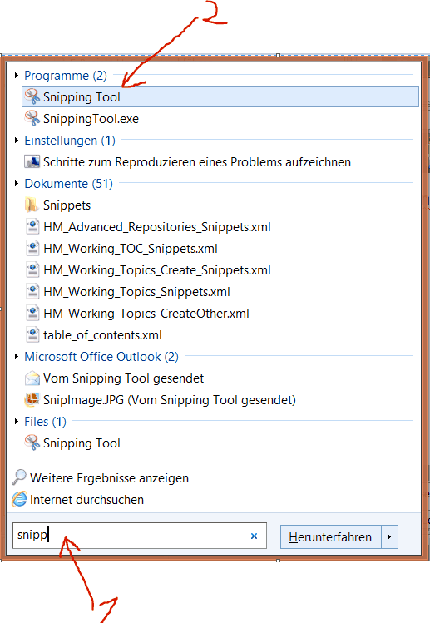The width and height of the screenshot is (430, 623).
Task: Open the mail Vom Snipping Tool gesendet
Action: tap(124, 378)
